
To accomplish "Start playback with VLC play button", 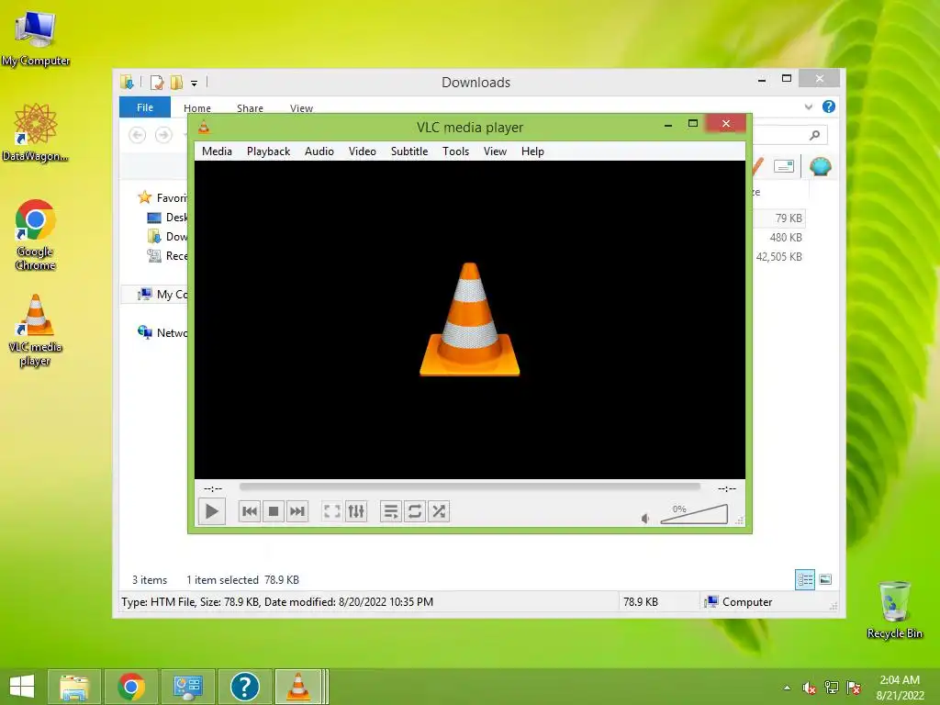I will 212,511.
